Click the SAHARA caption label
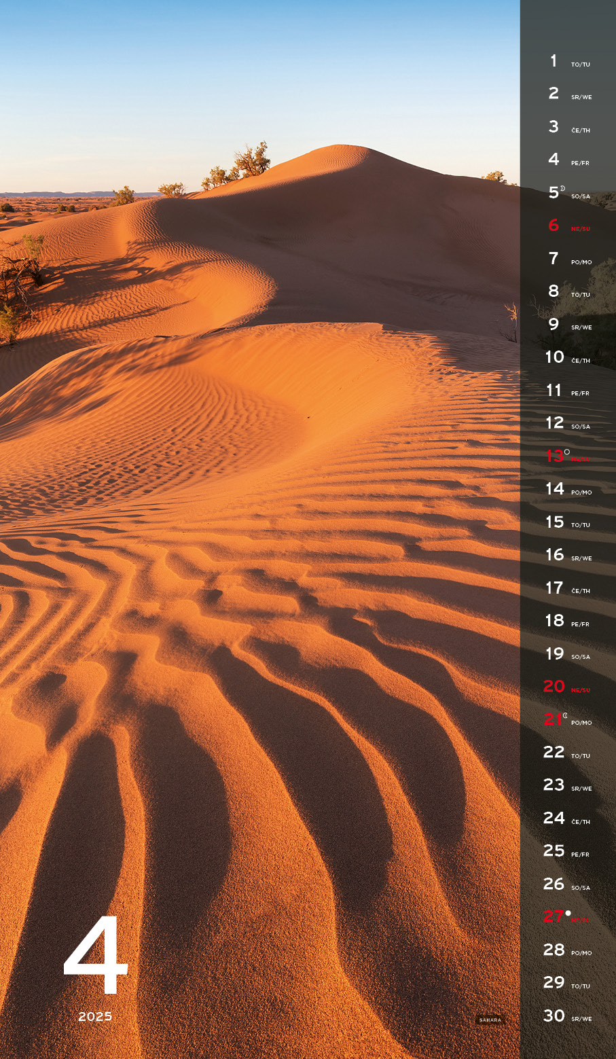Image resolution: width=616 pixels, height=1059 pixels. (x=490, y=1020)
